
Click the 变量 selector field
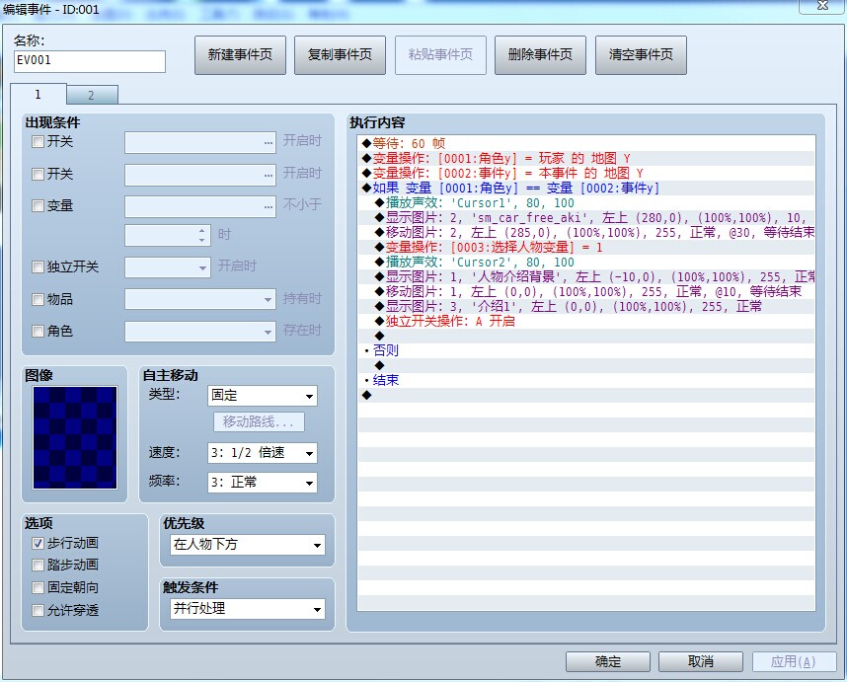[199, 207]
